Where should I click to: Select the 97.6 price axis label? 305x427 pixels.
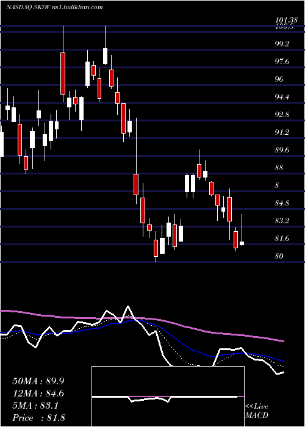282,61
